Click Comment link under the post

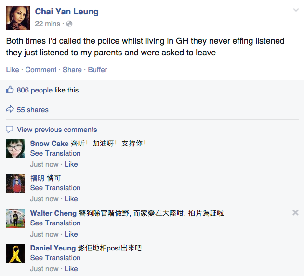point(41,70)
